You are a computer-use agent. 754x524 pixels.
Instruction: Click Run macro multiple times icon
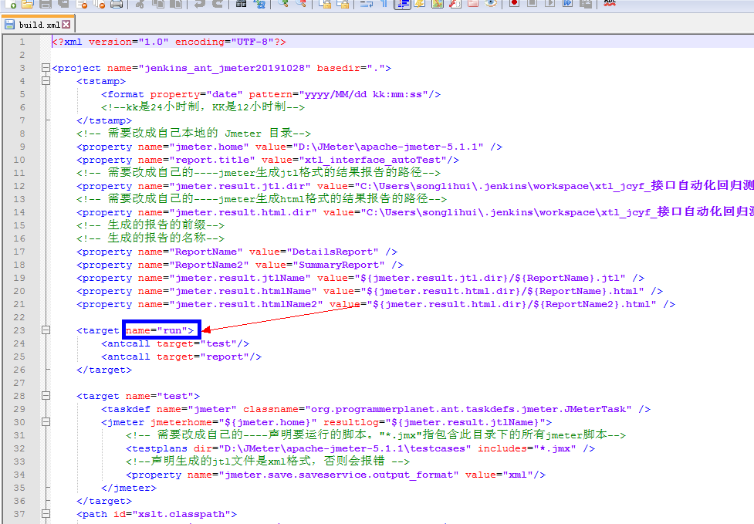point(568,4)
